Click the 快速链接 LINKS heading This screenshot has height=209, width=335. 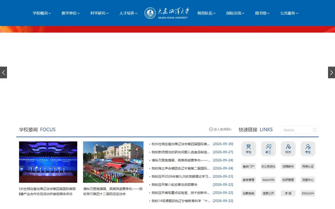click(x=256, y=130)
